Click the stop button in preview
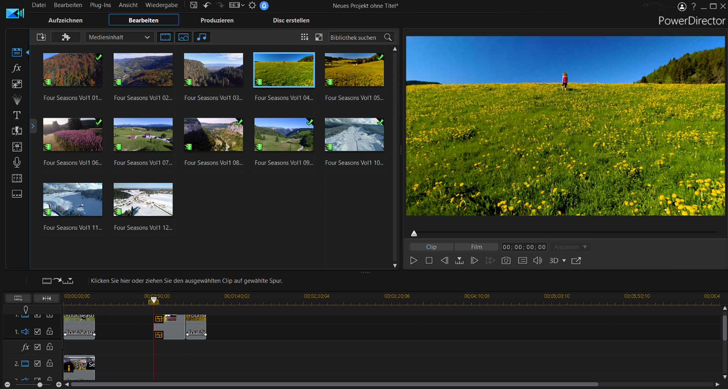Screen dimensions: 728x389 click(x=429, y=260)
